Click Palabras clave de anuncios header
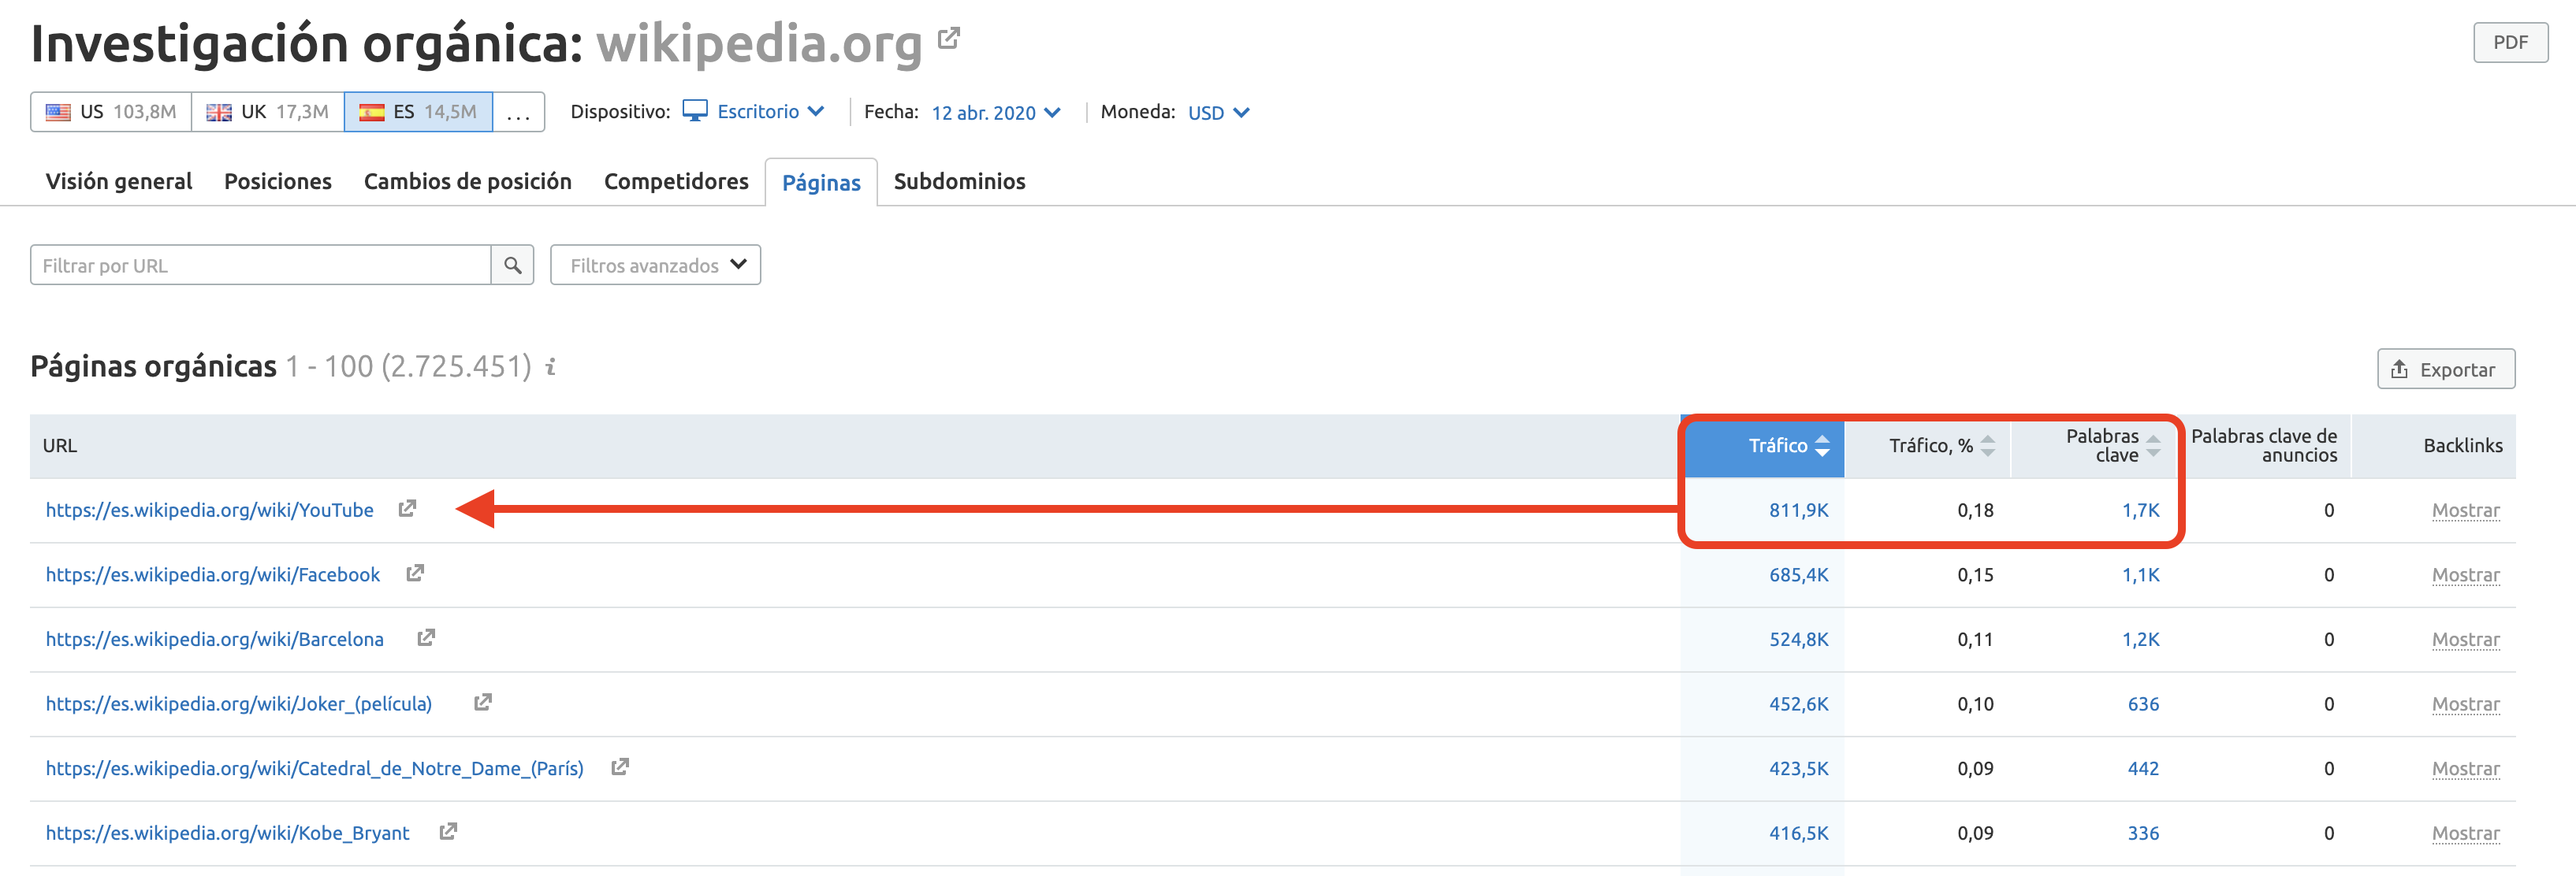 pos(2264,446)
